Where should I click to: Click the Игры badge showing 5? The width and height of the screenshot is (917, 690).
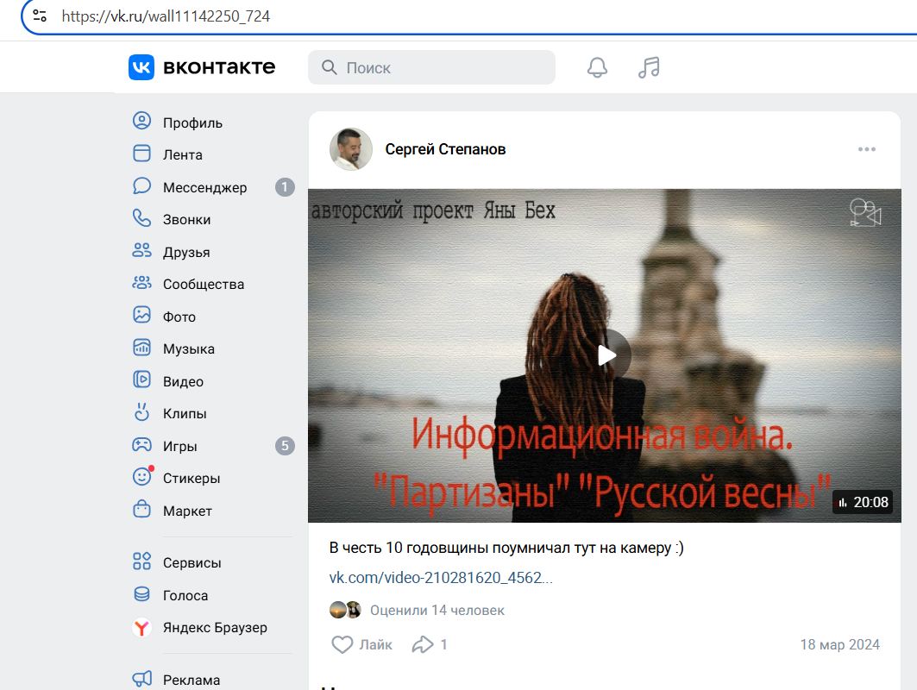tap(285, 446)
